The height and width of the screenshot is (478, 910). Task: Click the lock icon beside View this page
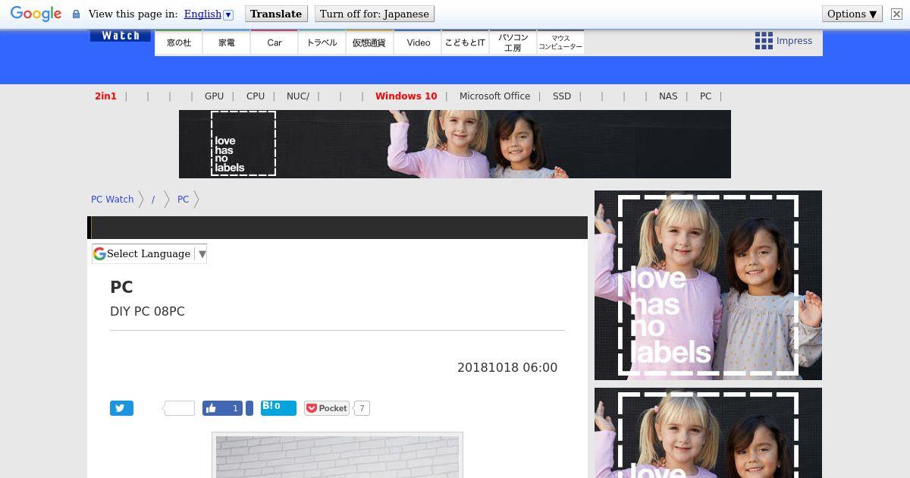click(x=76, y=14)
